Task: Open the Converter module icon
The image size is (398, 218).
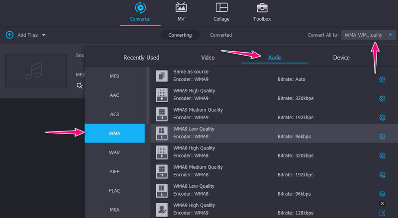Action: (x=140, y=8)
